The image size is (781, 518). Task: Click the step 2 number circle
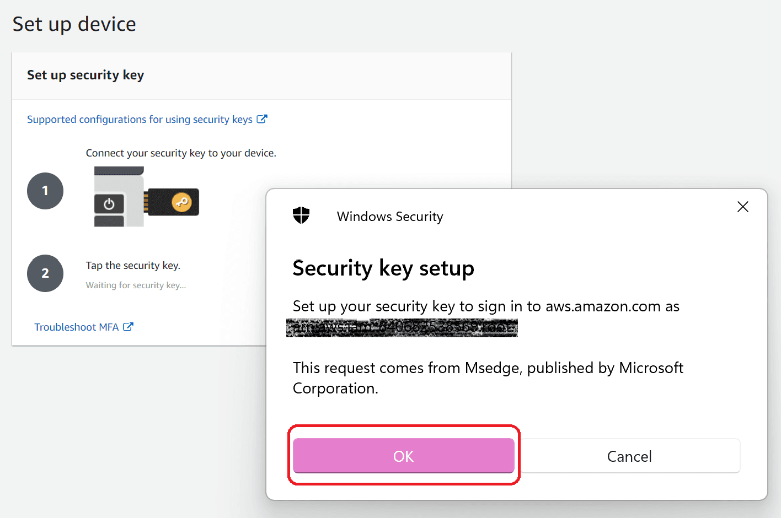tap(45, 273)
